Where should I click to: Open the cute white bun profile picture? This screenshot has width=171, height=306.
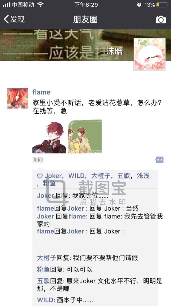click(149, 54)
